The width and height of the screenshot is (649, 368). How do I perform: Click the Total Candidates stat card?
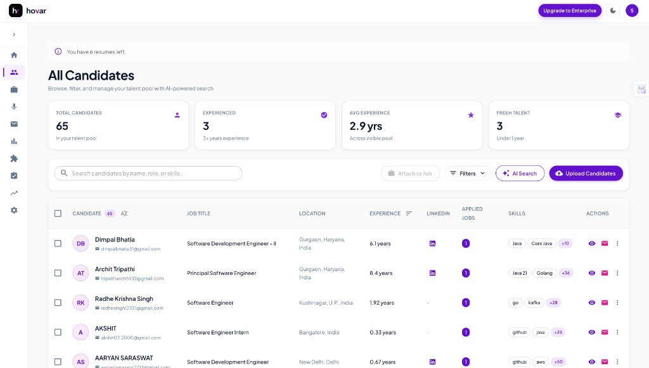119,125
